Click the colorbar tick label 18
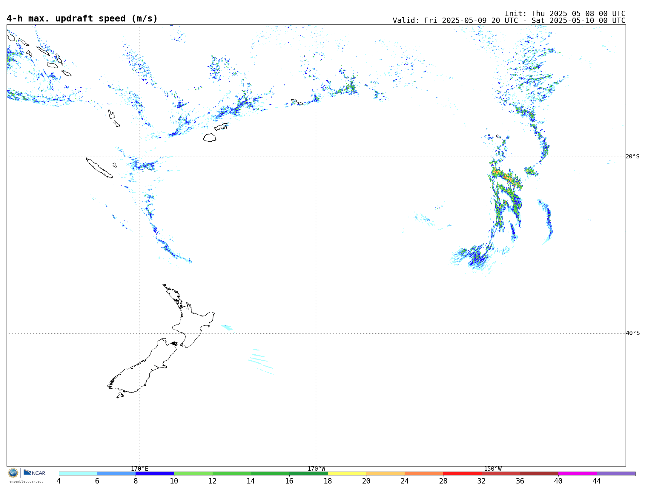 pyautogui.click(x=328, y=481)
